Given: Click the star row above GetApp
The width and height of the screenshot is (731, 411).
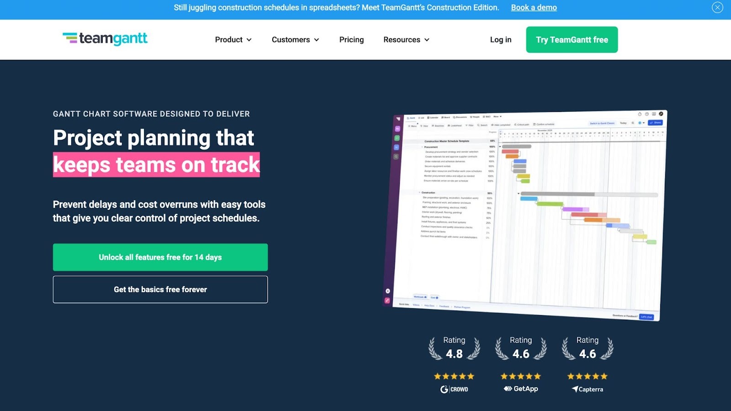Looking at the screenshot, I should point(521,376).
